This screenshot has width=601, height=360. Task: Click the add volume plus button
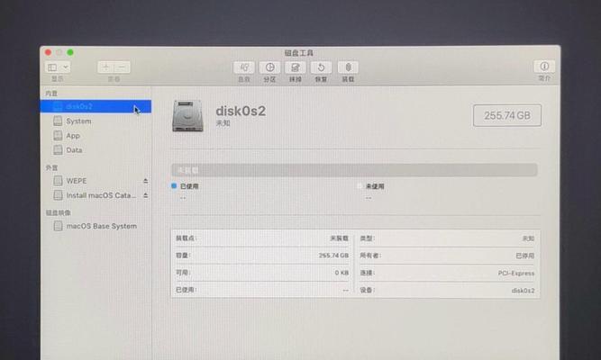[105, 67]
